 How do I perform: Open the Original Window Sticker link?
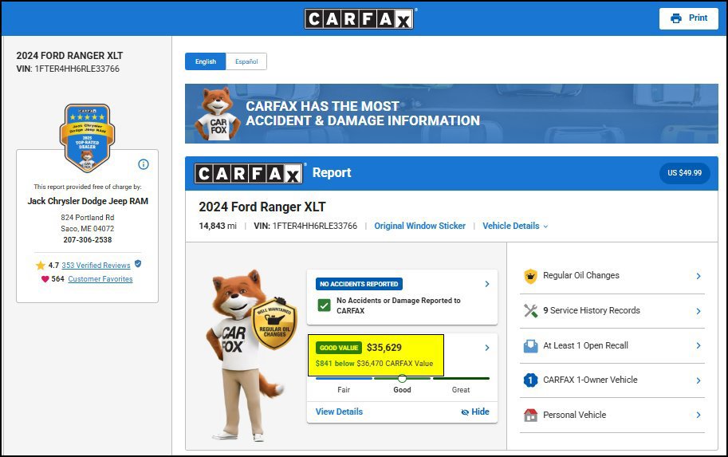tap(419, 226)
